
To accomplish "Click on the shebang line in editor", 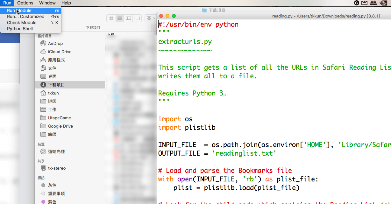I will 198,25.
